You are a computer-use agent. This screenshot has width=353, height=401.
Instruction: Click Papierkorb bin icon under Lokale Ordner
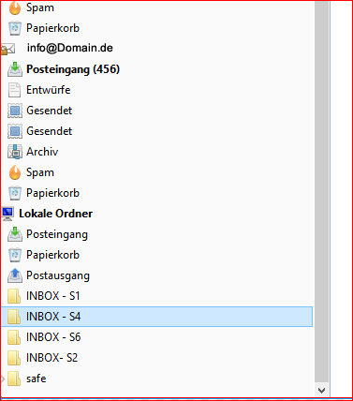(15, 255)
